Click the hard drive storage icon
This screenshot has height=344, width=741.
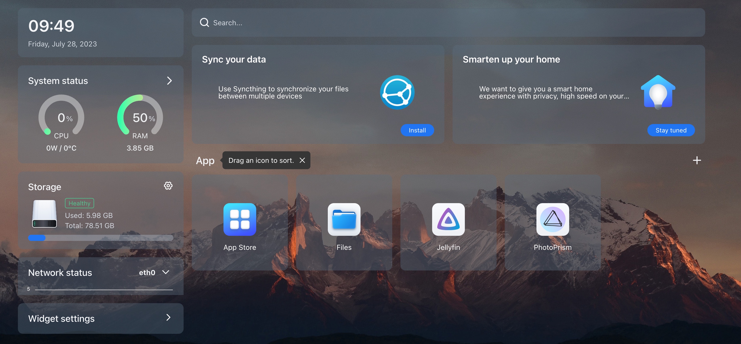tap(44, 214)
